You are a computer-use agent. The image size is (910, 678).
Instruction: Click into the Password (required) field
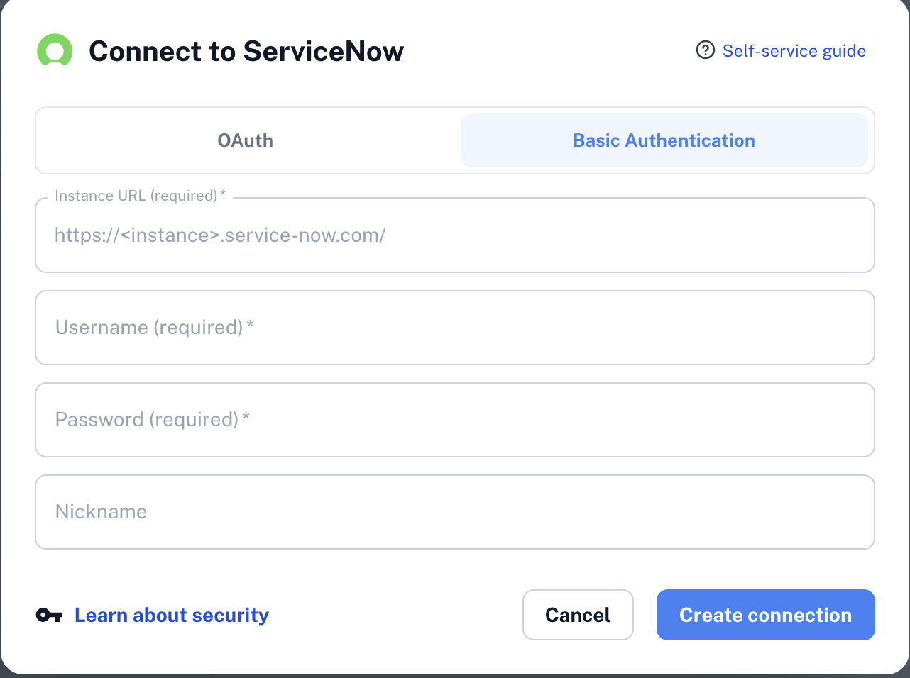coord(455,420)
